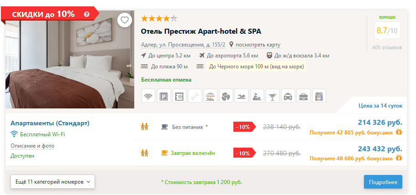Click the air conditioning fan icon
Image resolution: width=416 pixels, height=195 pixels.
tap(226, 96)
